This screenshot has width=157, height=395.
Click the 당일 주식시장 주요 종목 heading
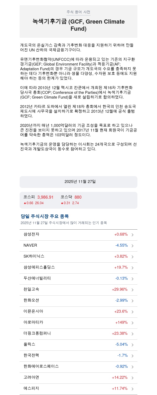(45, 217)
